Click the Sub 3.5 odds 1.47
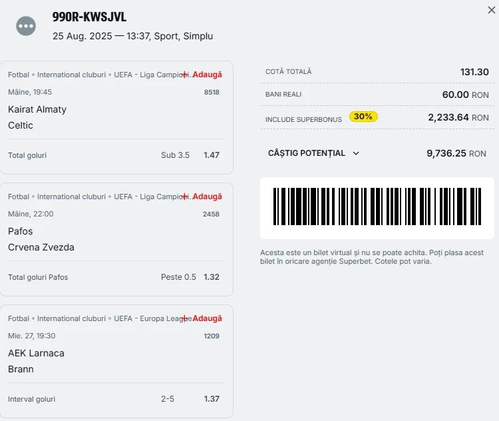Image resolution: width=499 pixels, height=421 pixels. point(212,155)
